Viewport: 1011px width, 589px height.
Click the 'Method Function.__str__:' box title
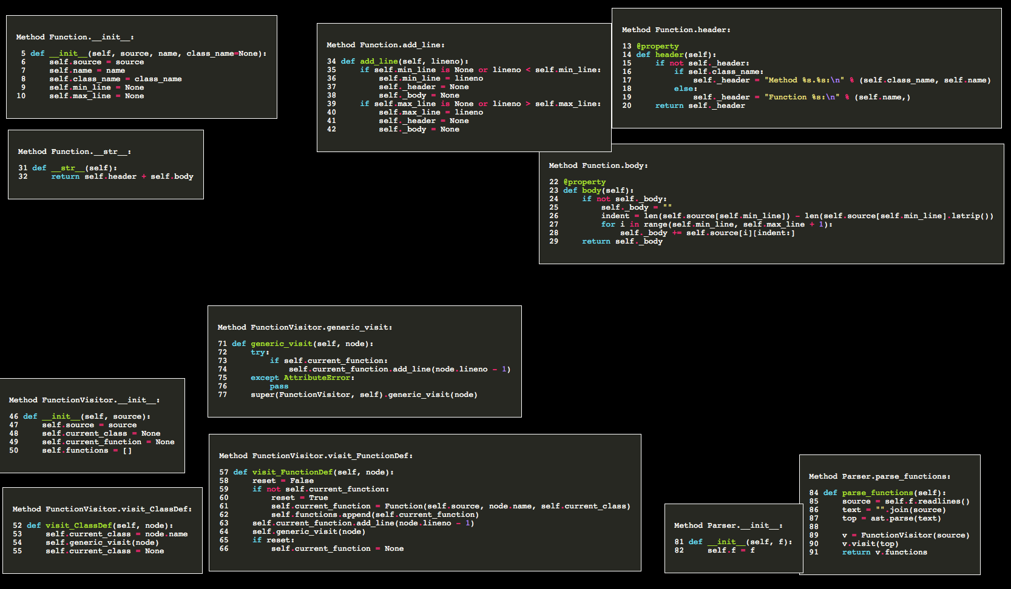[x=74, y=151]
